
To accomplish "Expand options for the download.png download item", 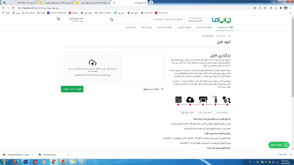I will click(68, 155).
